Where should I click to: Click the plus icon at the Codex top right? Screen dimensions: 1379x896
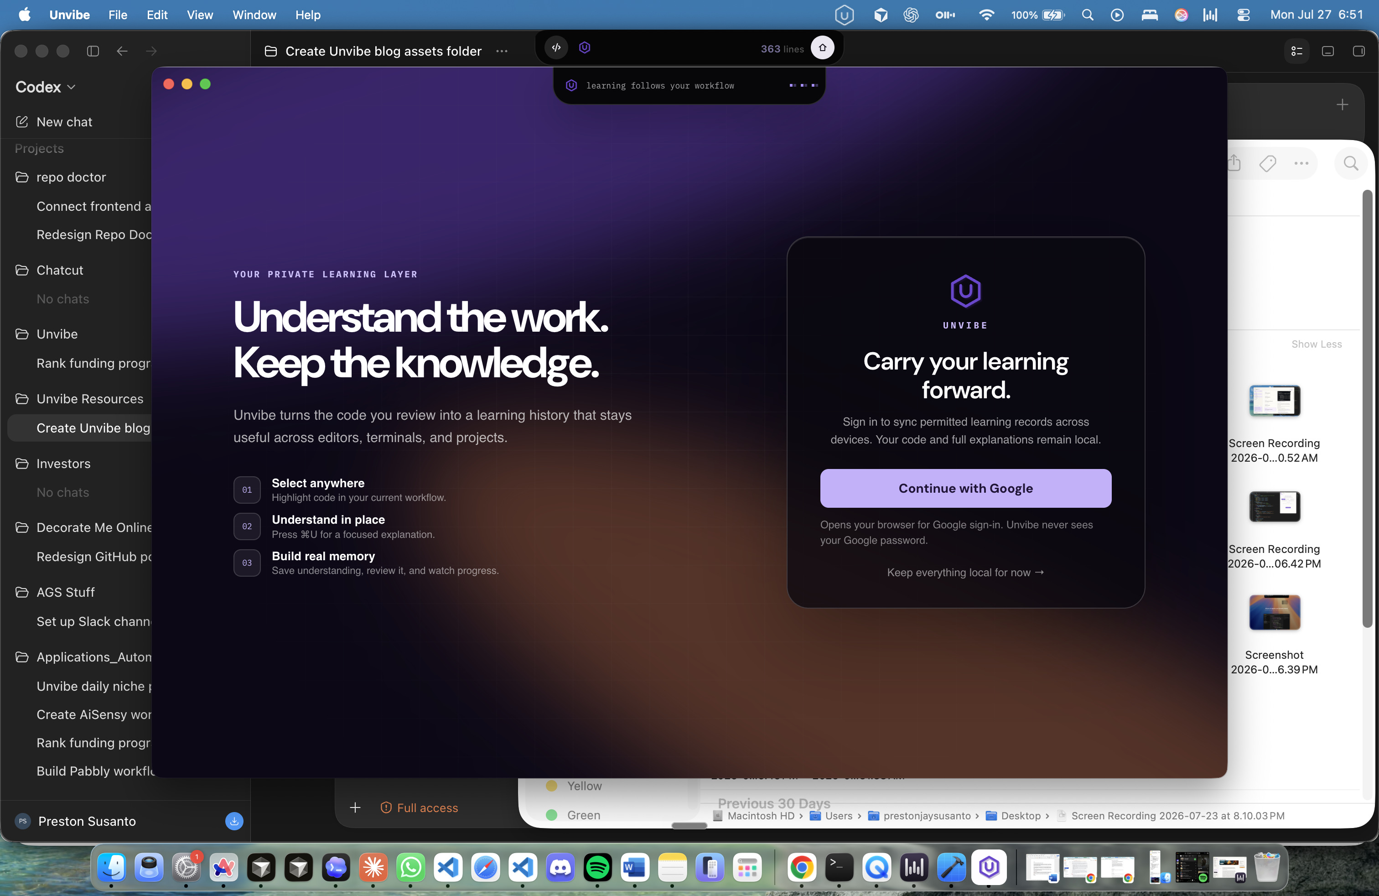[1343, 104]
